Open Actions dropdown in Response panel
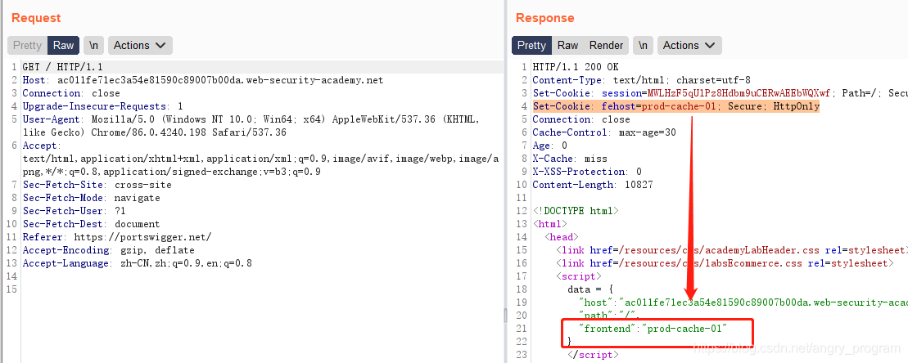Screen dimensions: 908x363 689,45
